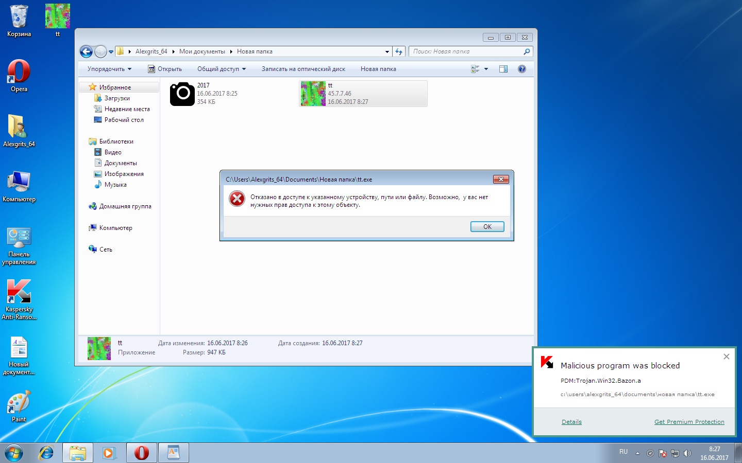Open Загрузки in the navigation pane

(x=117, y=98)
